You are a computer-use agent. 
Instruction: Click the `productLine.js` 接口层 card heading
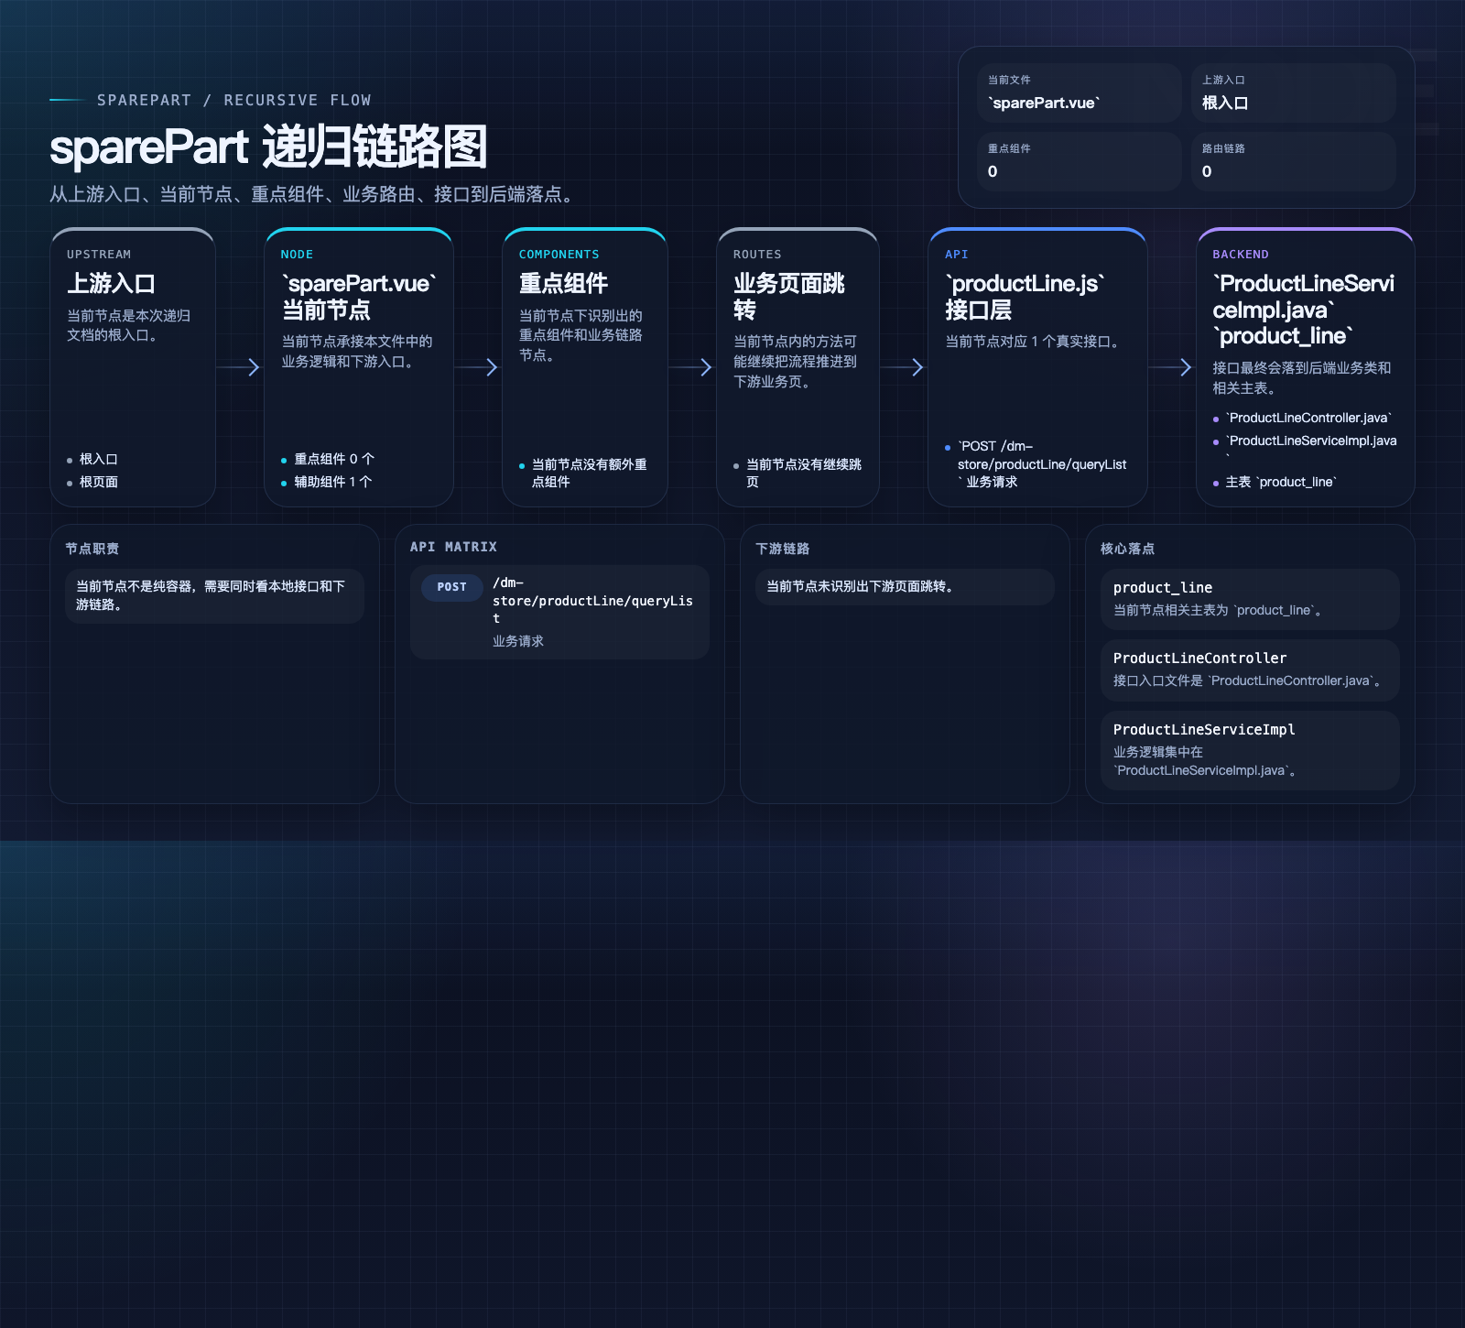click(x=1025, y=297)
